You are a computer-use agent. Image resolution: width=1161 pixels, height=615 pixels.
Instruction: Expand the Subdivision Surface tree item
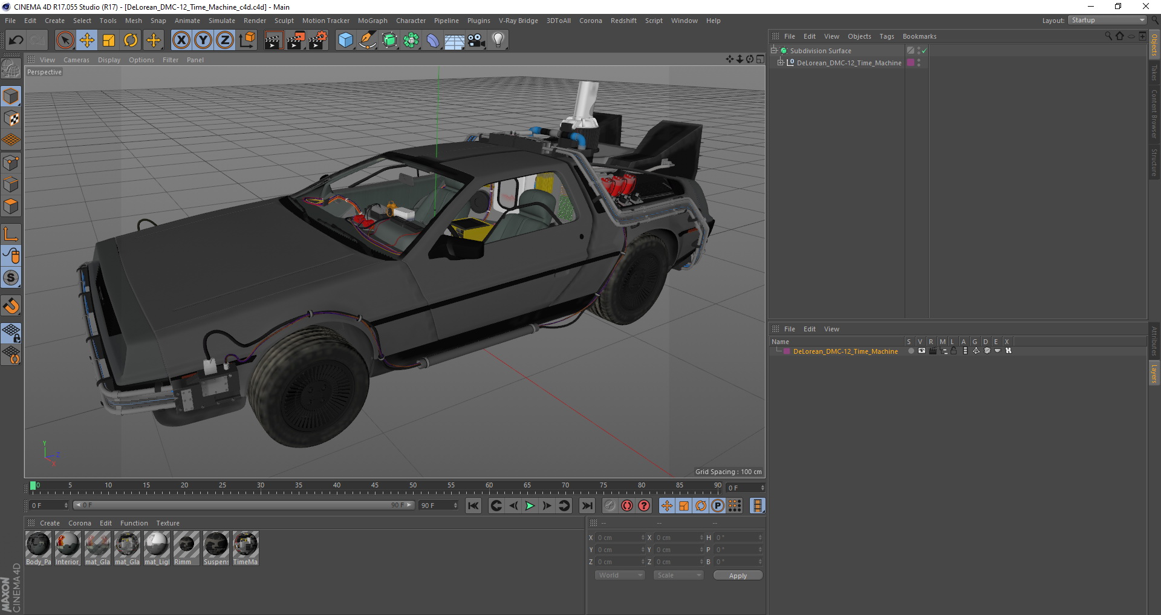773,51
